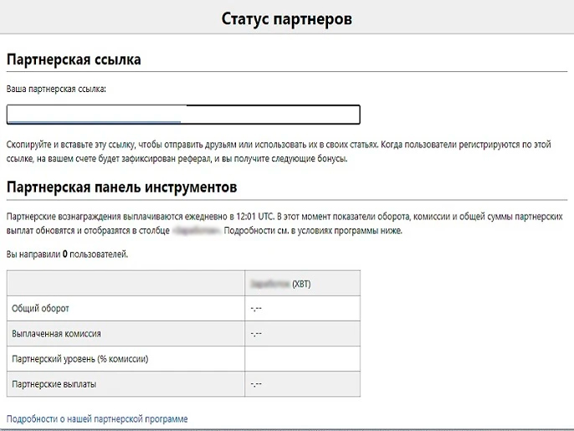Click the (XBT) column header
Viewport: 574px width, 431px height.
[x=302, y=284]
